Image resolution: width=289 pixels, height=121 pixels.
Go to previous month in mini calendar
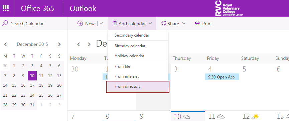(6, 44)
